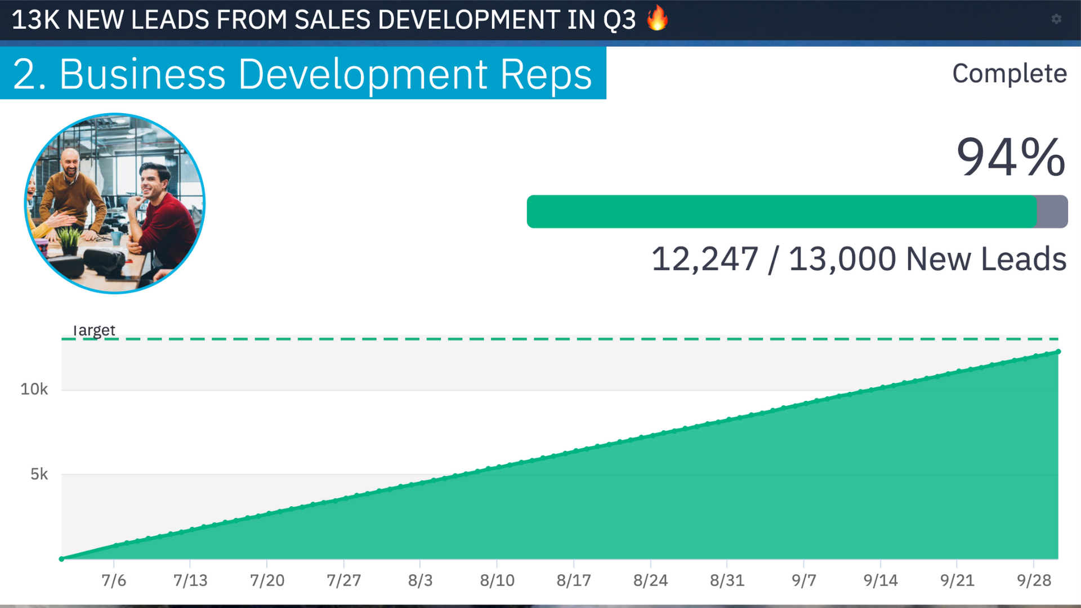Click the grey unfilled end of progress bar

pos(1052,212)
